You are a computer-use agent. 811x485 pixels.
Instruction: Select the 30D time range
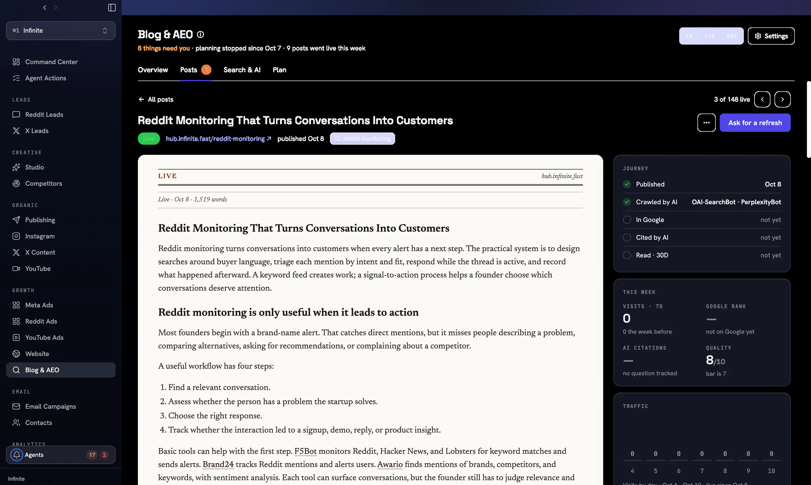pyautogui.click(x=731, y=36)
